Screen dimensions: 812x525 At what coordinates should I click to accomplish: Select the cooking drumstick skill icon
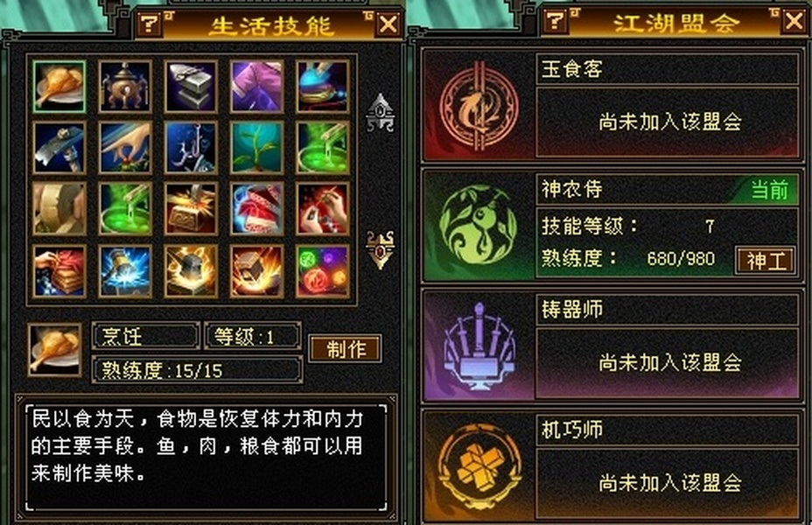point(59,87)
